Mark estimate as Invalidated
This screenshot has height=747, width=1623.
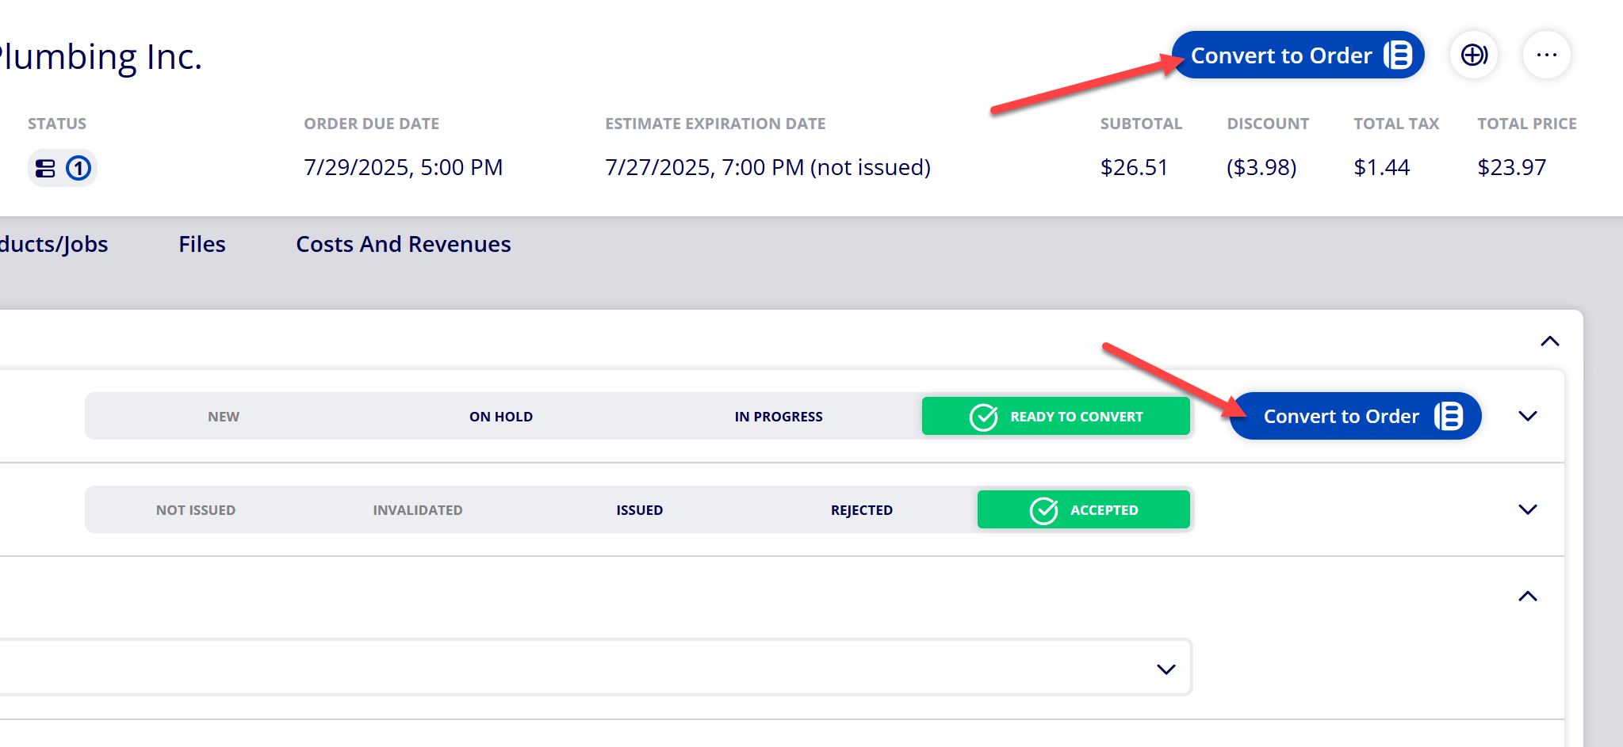(x=418, y=510)
